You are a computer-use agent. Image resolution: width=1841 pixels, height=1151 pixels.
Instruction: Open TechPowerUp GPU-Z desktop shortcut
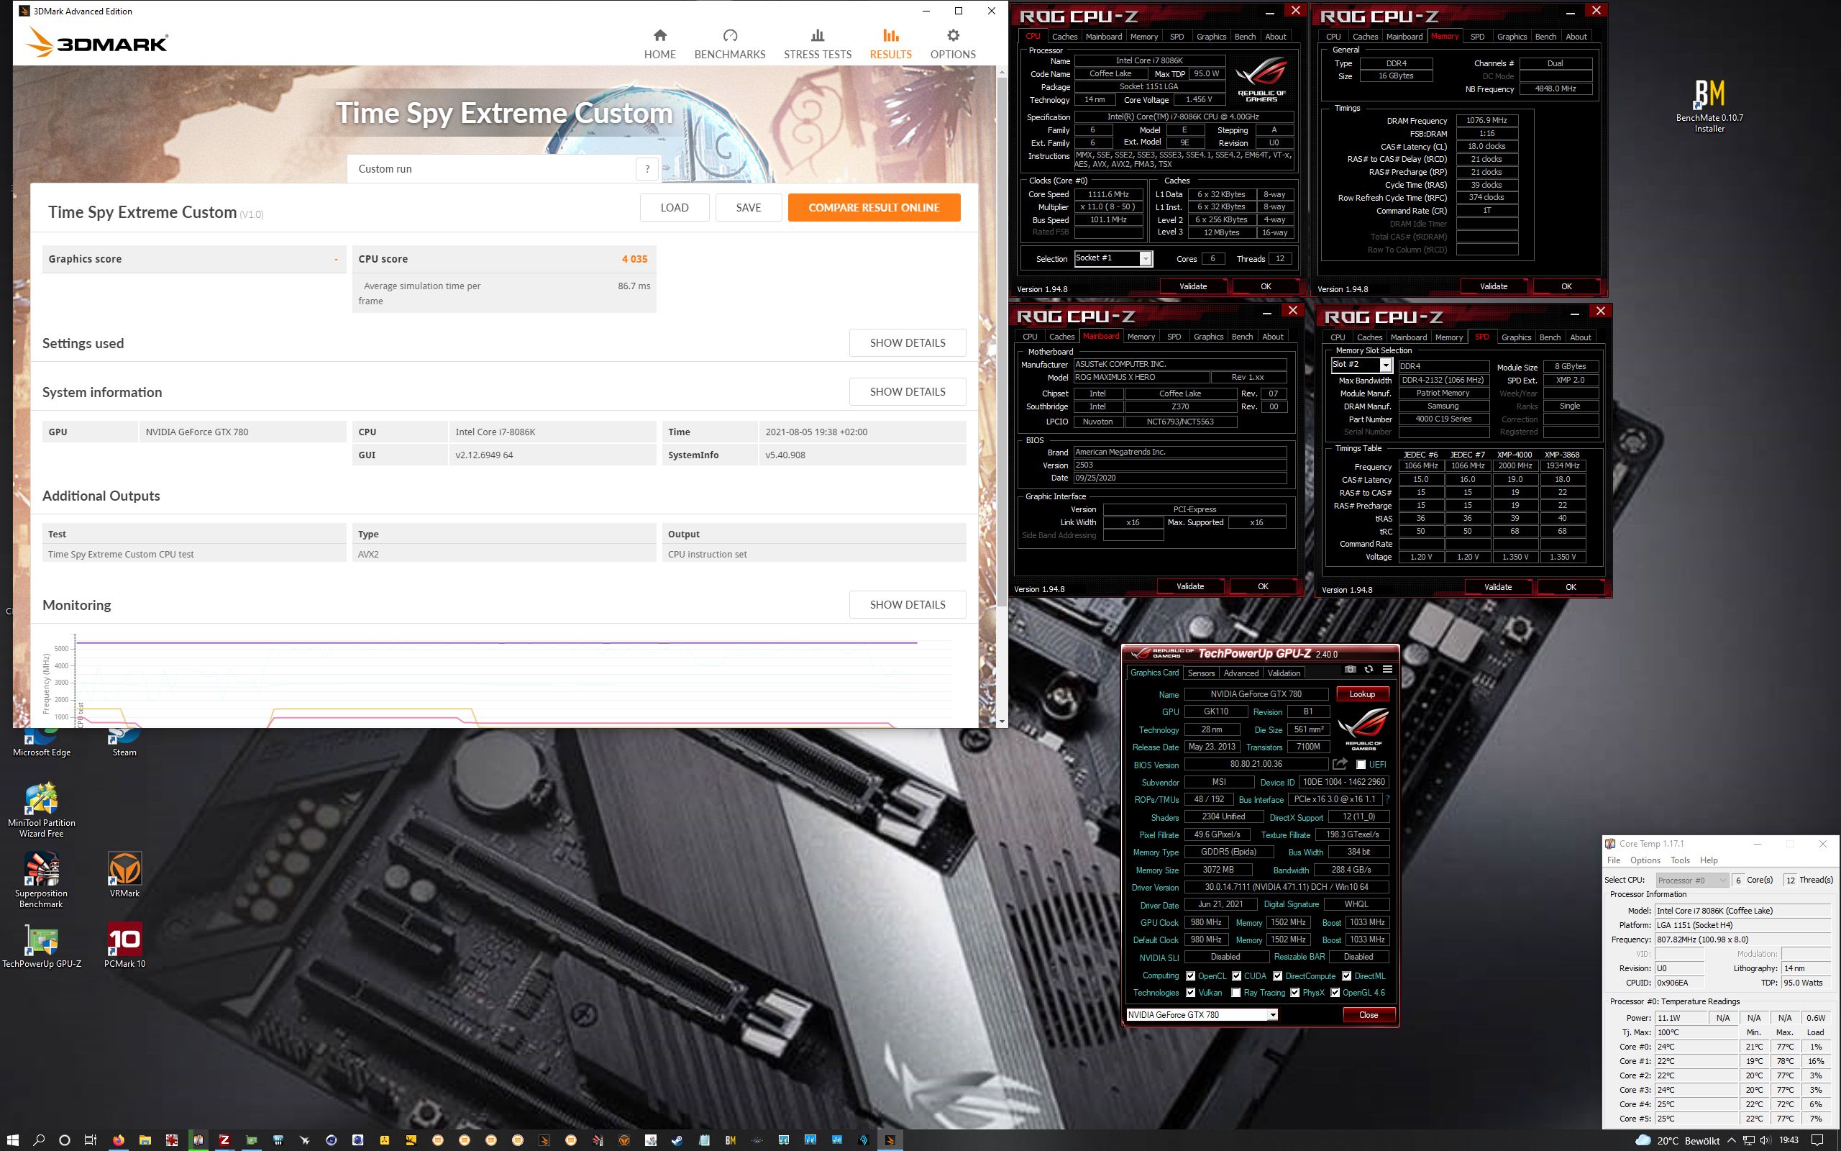41,946
